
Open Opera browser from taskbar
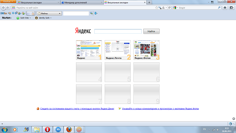tap(47, 130)
